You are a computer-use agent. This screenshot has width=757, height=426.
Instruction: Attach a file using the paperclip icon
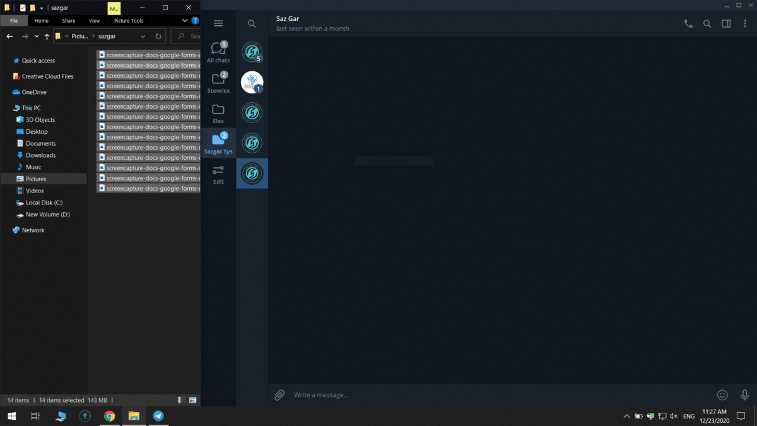(279, 394)
